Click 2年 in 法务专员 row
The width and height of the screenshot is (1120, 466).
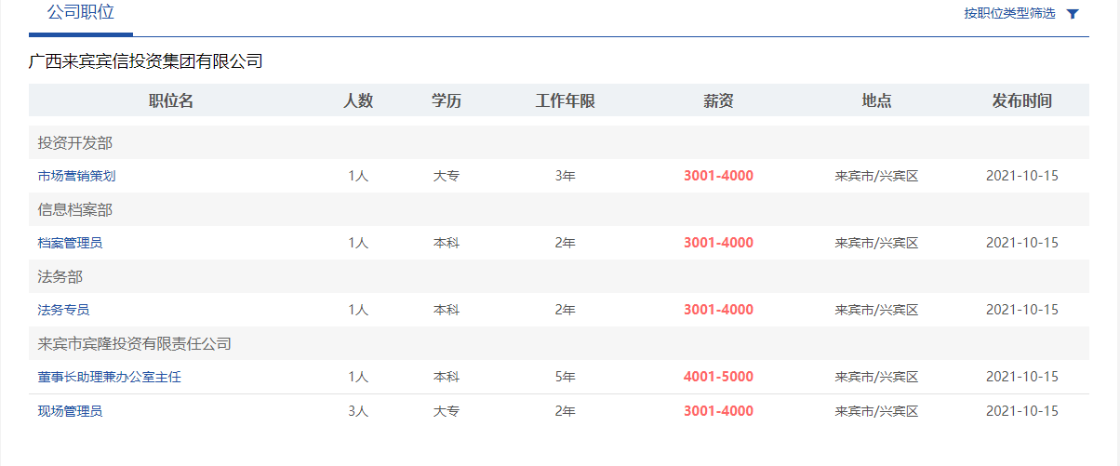coord(565,310)
